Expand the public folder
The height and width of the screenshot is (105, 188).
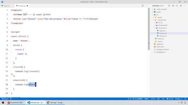(159, 12)
